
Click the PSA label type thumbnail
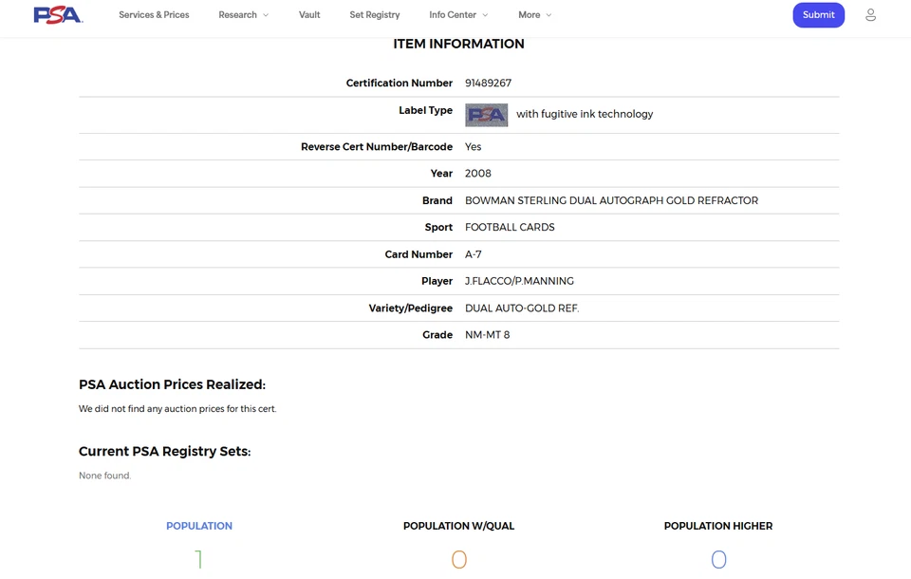click(x=486, y=115)
